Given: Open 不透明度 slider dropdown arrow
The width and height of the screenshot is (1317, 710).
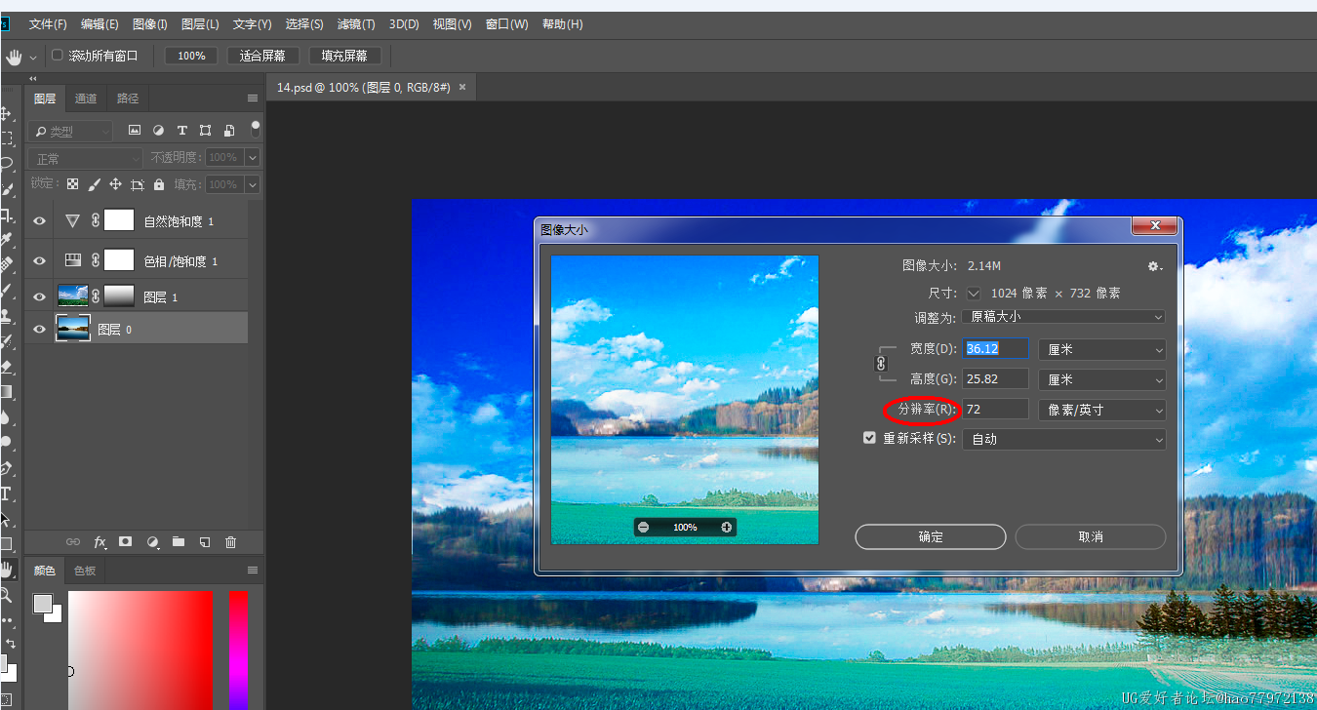Looking at the screenshot, I should pyautogui.click(x=253, y=157).
